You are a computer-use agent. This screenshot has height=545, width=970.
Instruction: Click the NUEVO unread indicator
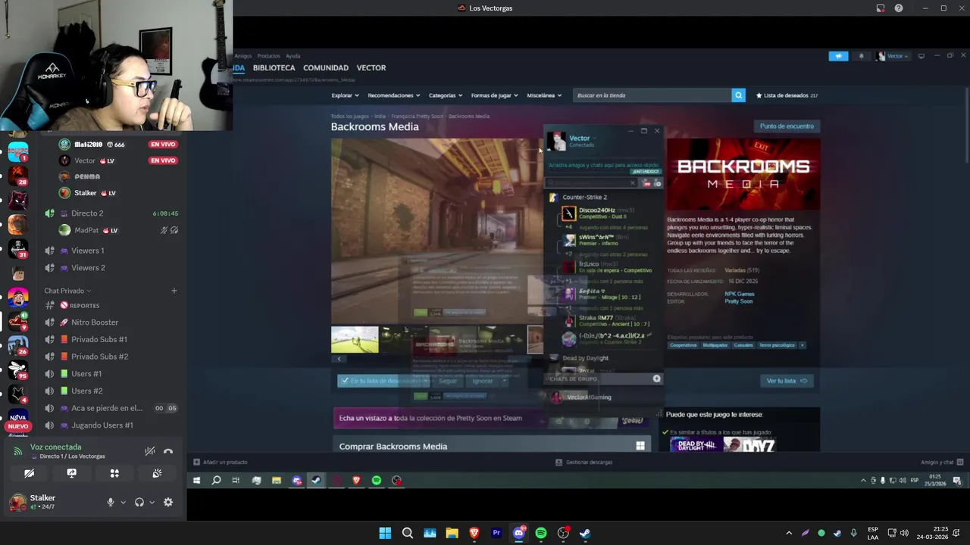[17, 426]
